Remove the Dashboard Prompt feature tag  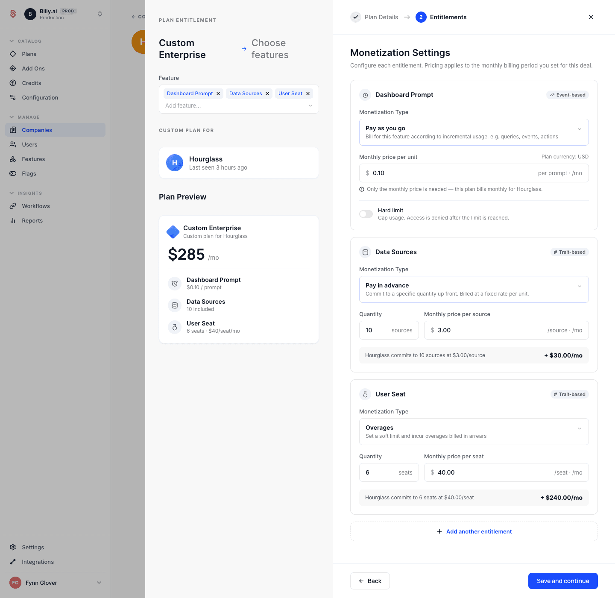pyautogui.click(x=218, y=94)
